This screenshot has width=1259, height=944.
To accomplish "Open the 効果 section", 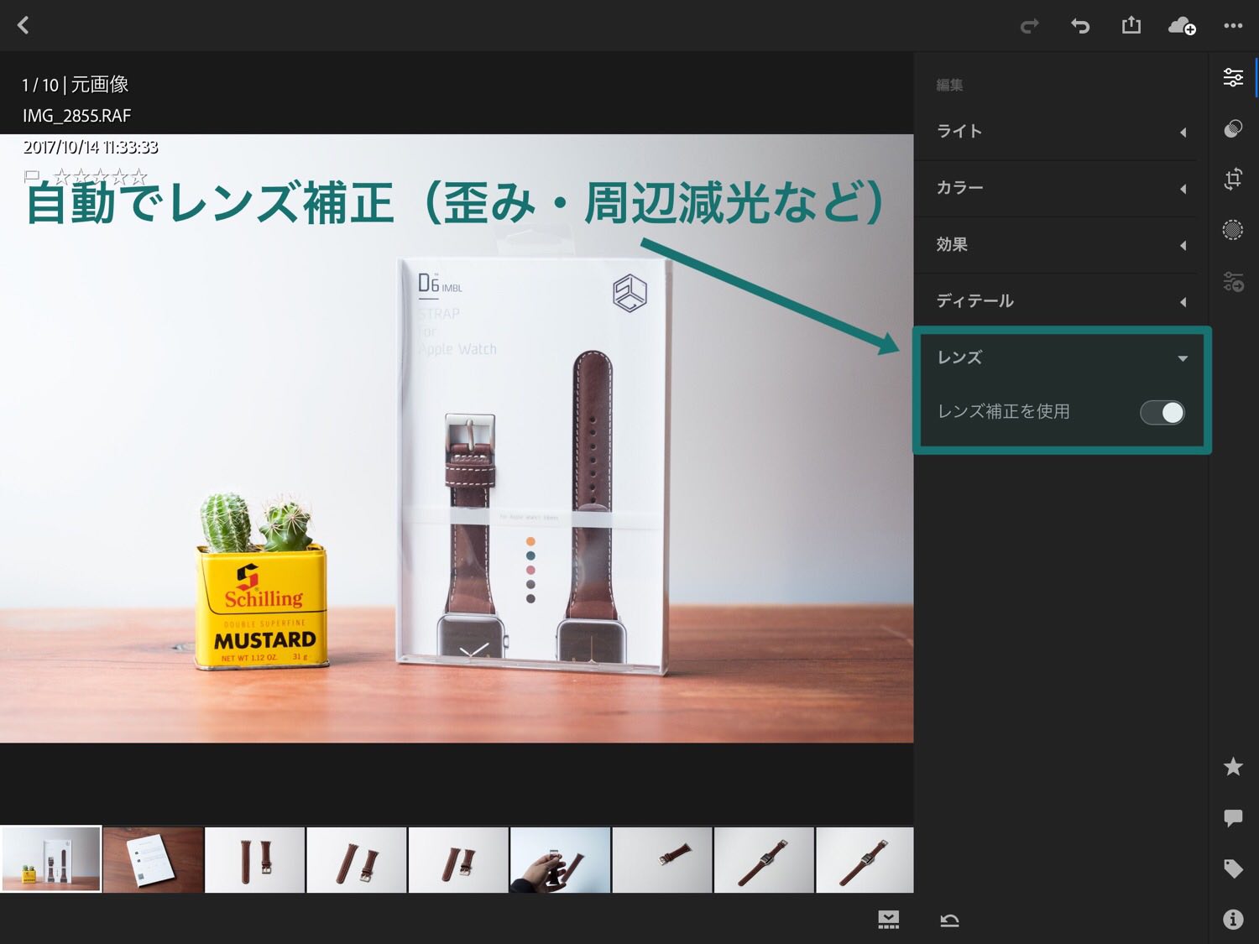I will 1061,245.
